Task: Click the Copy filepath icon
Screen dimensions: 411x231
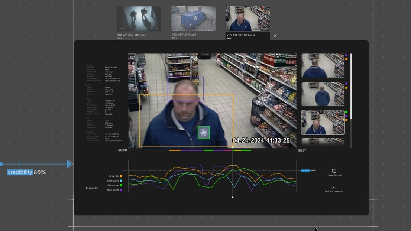Action: coord(334,171)
